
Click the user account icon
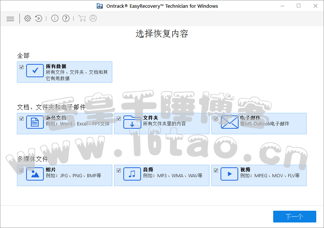(x=93, y=18)
